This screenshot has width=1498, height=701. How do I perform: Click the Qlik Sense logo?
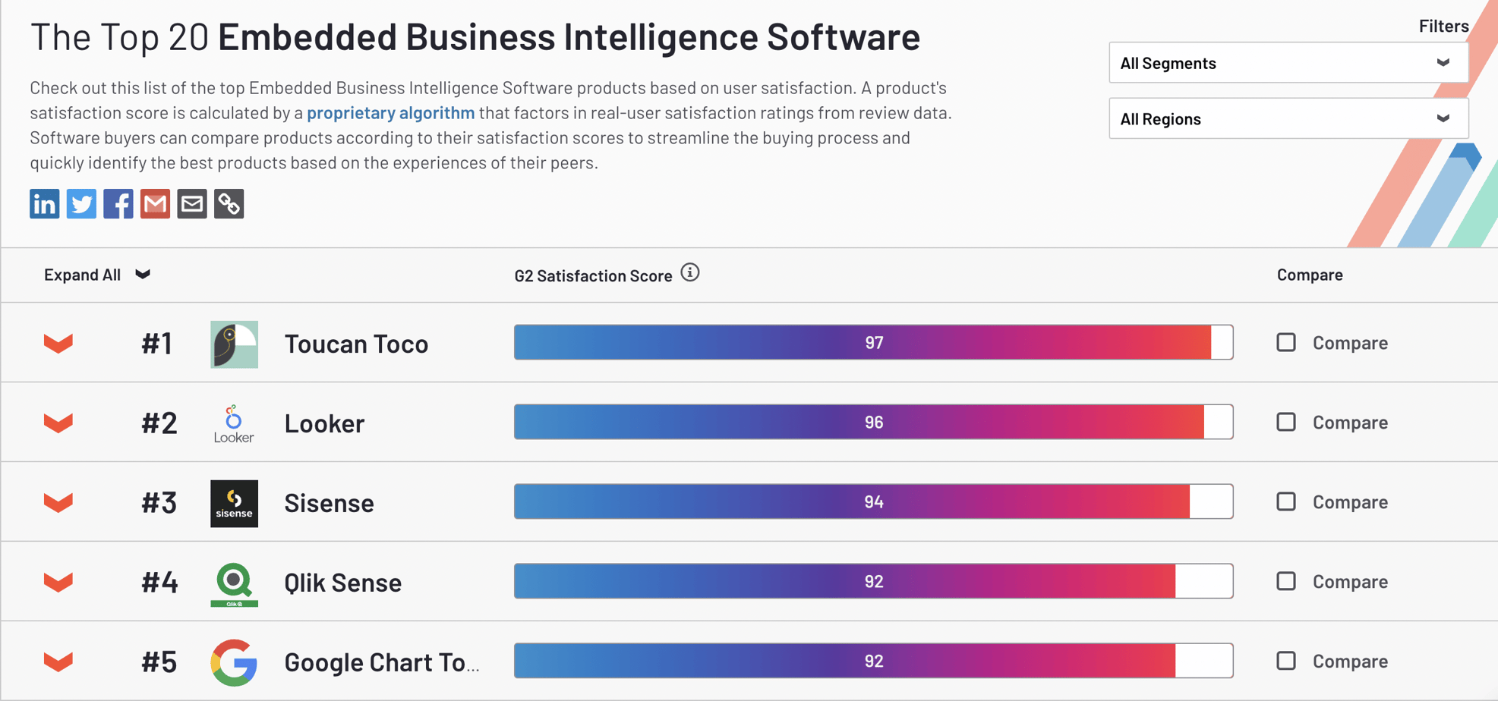[x=234, y=583]
